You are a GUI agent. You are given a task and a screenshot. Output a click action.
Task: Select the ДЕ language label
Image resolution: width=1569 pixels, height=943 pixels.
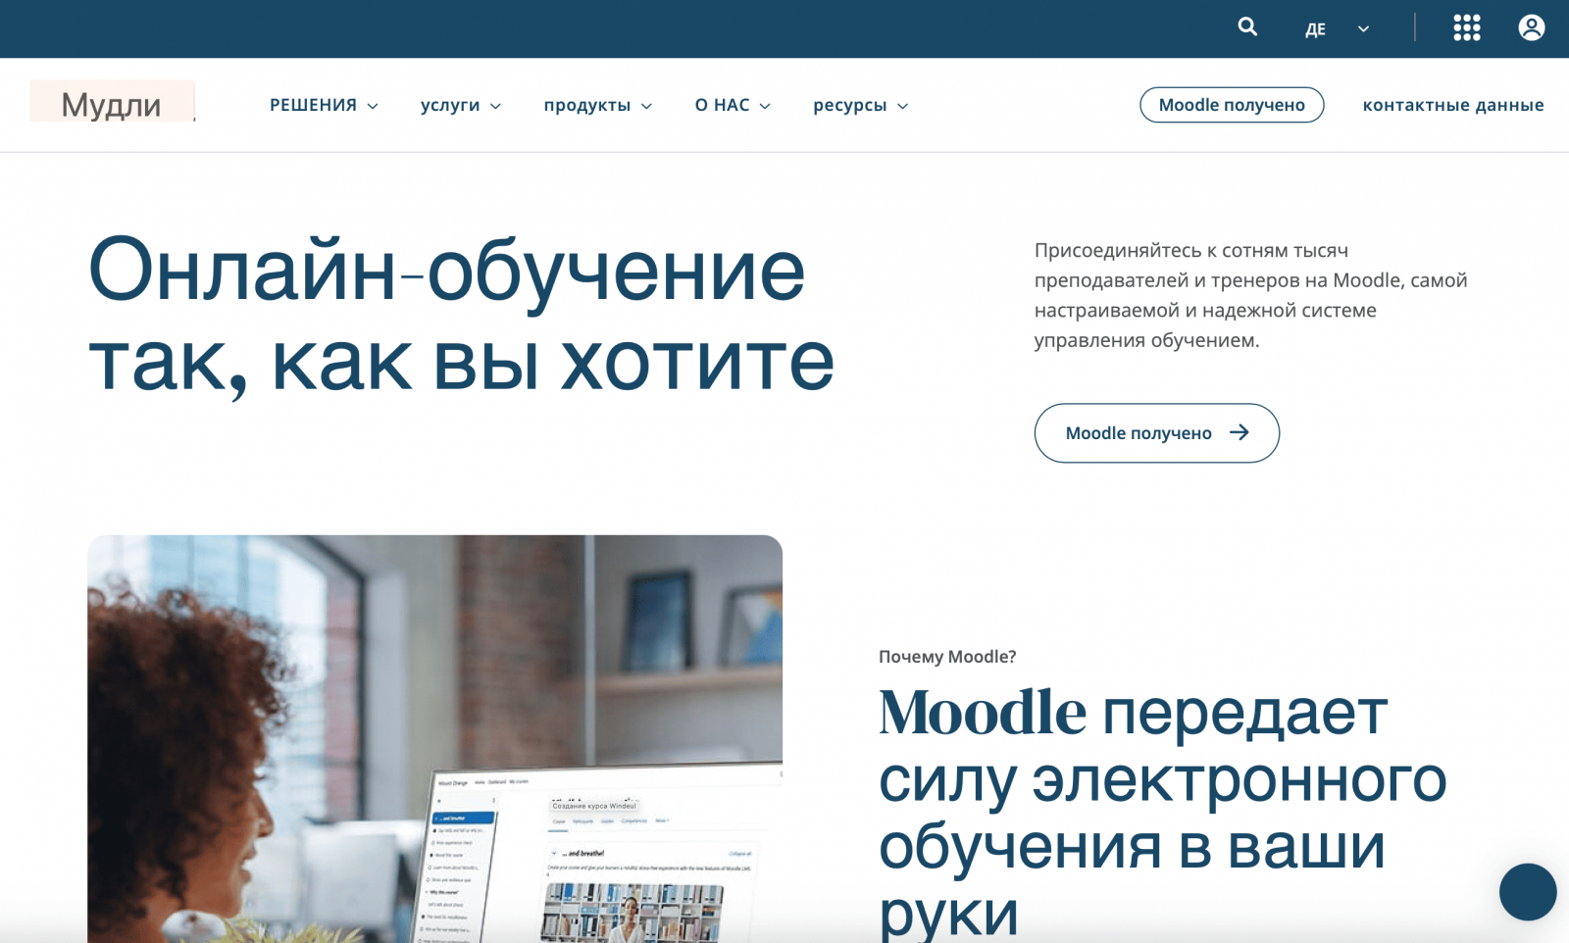click(1315, 29)
